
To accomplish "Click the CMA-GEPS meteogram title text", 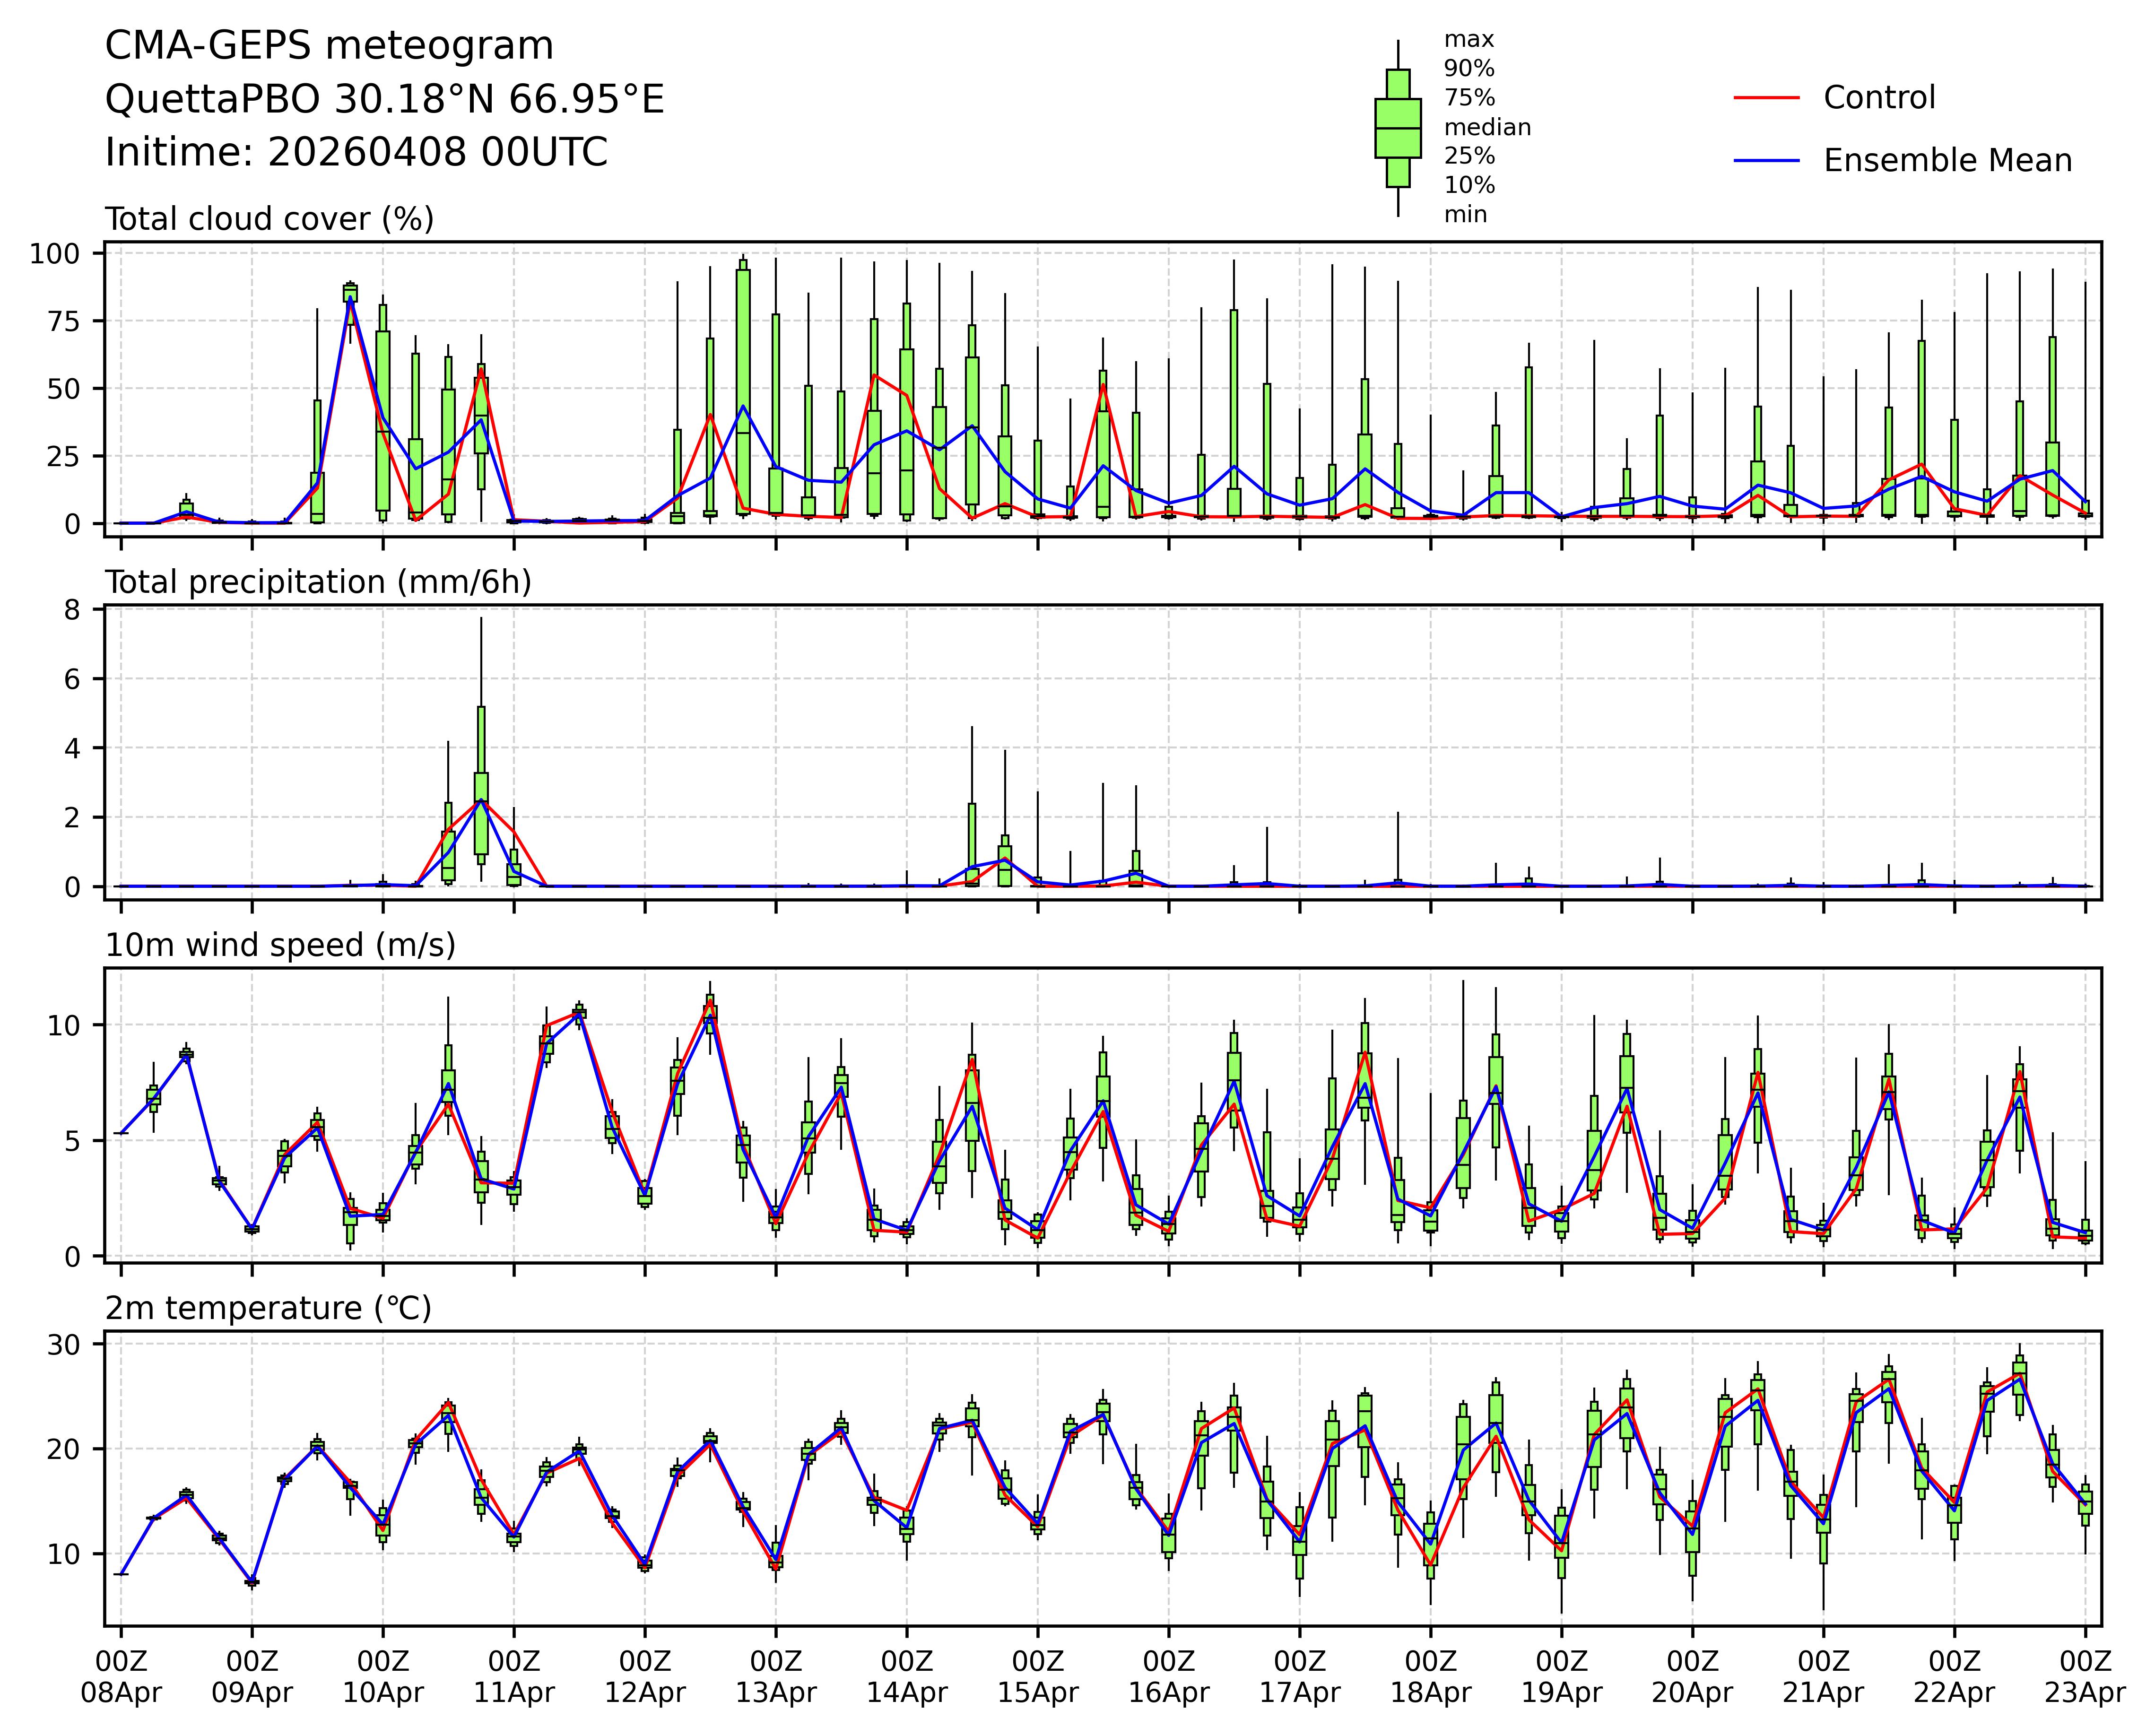I will (329, 46).
